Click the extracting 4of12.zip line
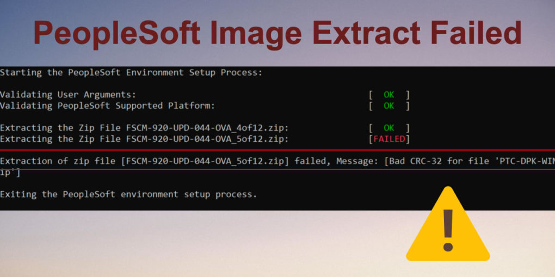 click(x=144, y=128)
